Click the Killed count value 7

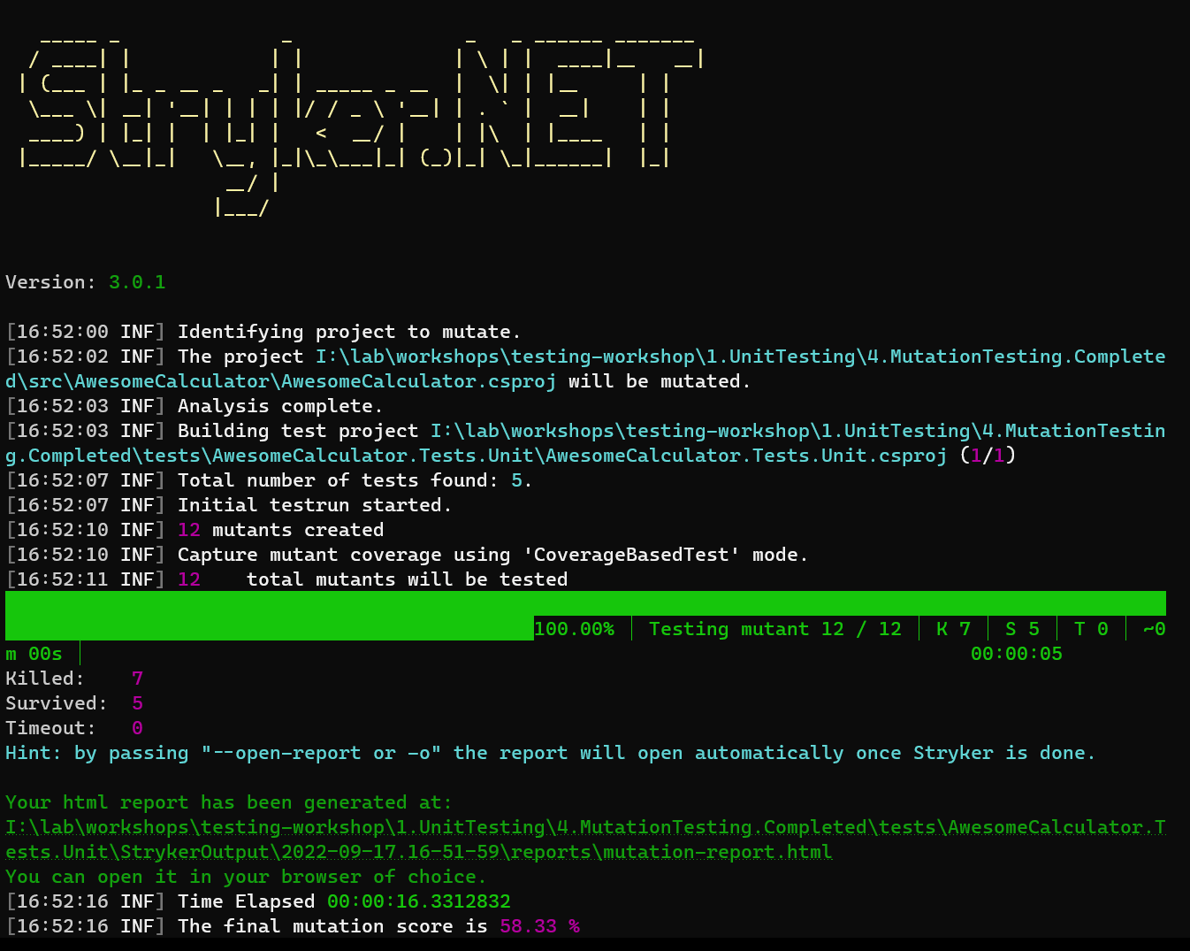click(137, 679)
